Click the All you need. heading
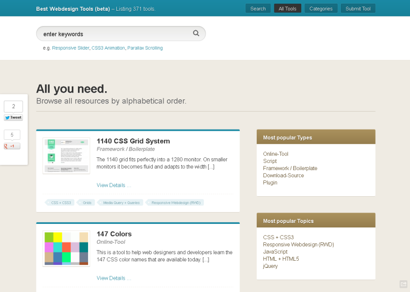 72,89
